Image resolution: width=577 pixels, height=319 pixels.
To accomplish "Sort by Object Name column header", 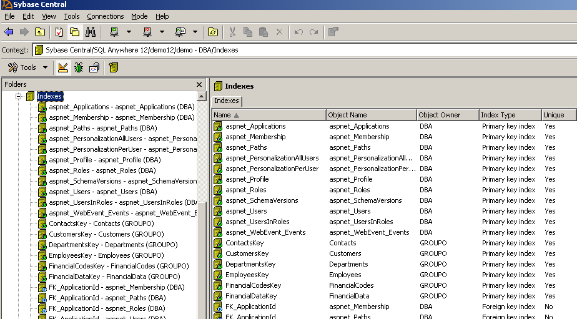I will point(371,115).
